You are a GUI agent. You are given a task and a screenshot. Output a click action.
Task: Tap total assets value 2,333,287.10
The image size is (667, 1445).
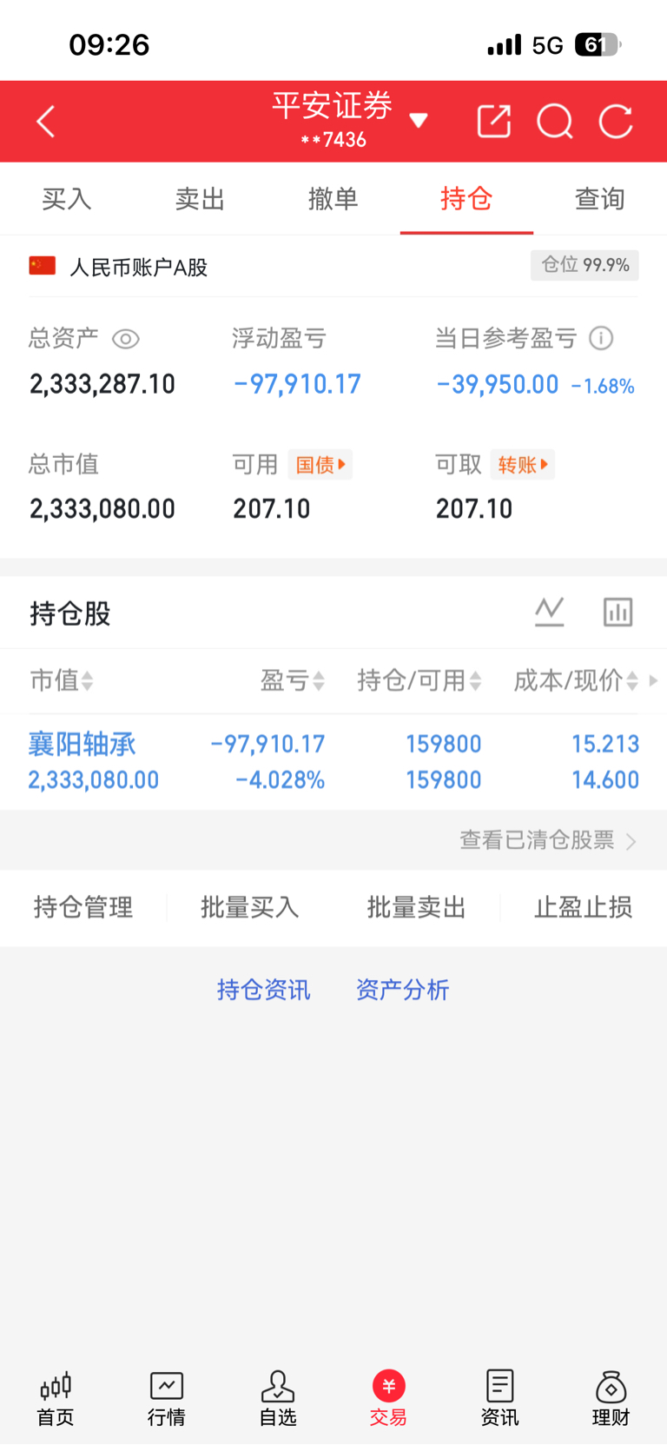click(102, 384)
